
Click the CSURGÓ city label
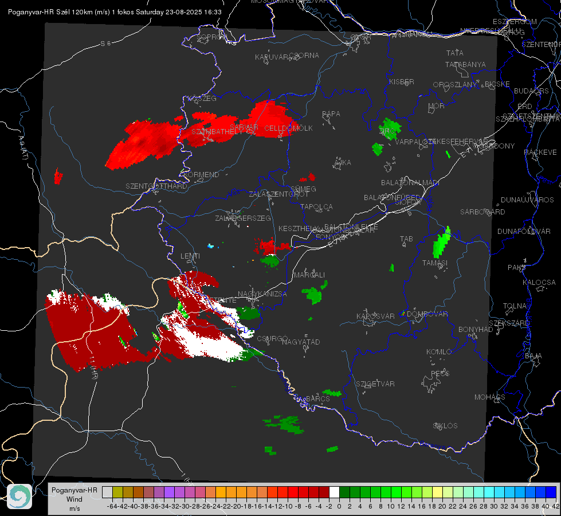tap(272, 338)
